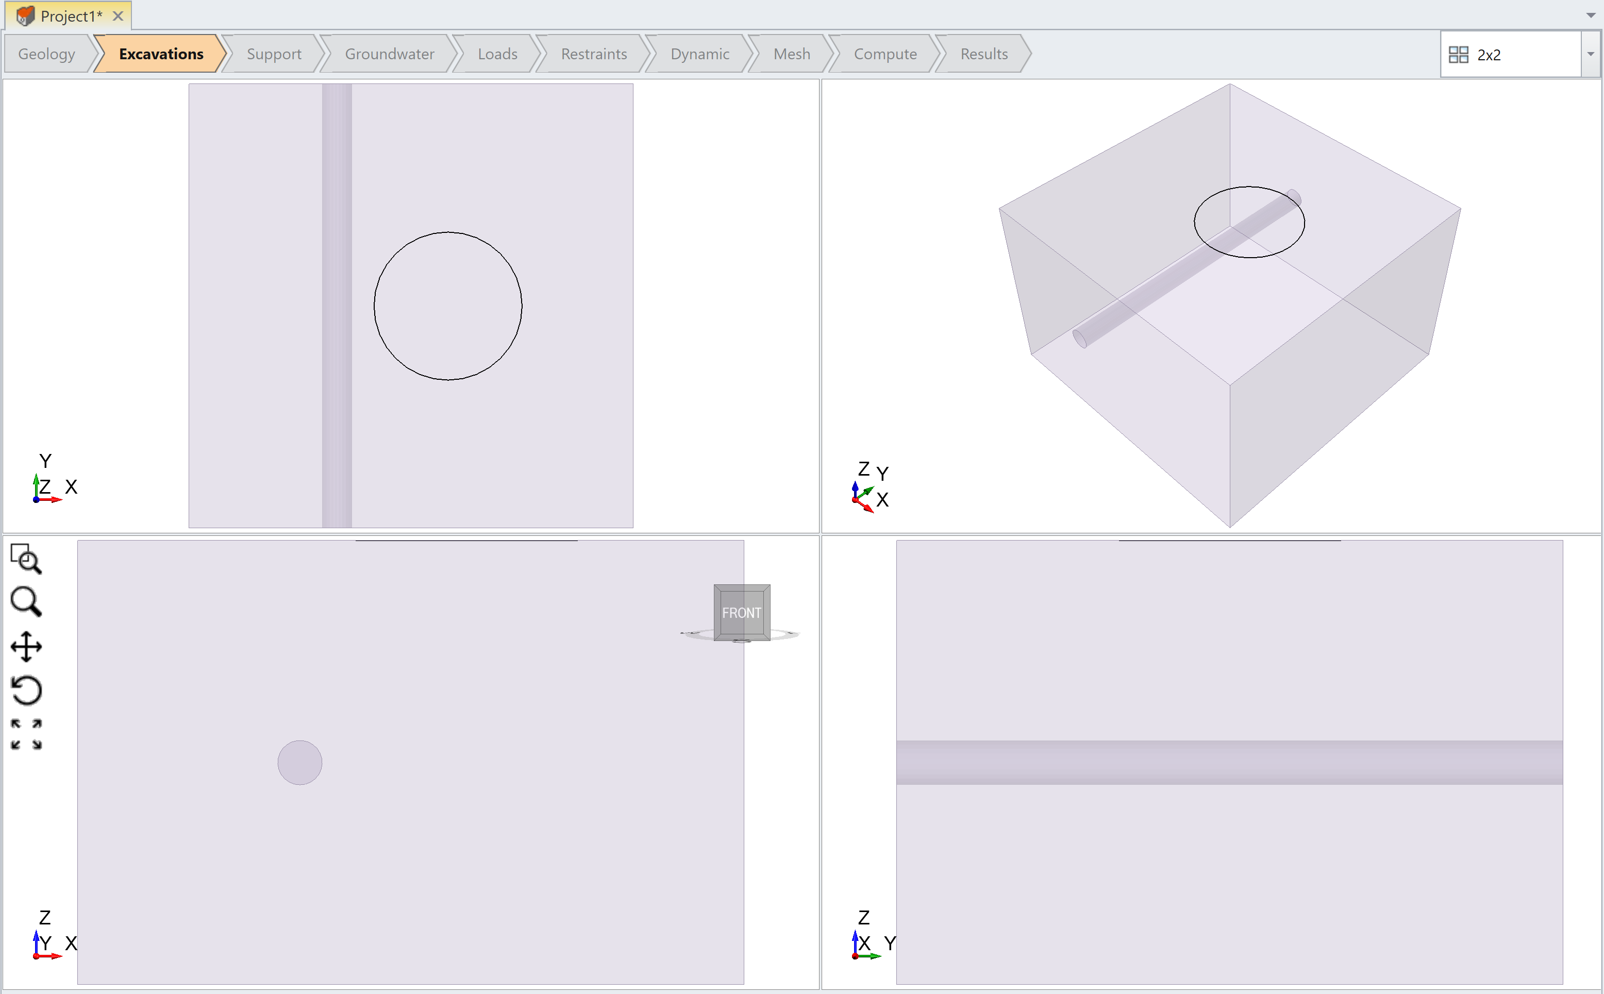Toggle the Excavations stage highlight
The width and height of the screenshot is (1604, 994).
click(x=159, y=53)
